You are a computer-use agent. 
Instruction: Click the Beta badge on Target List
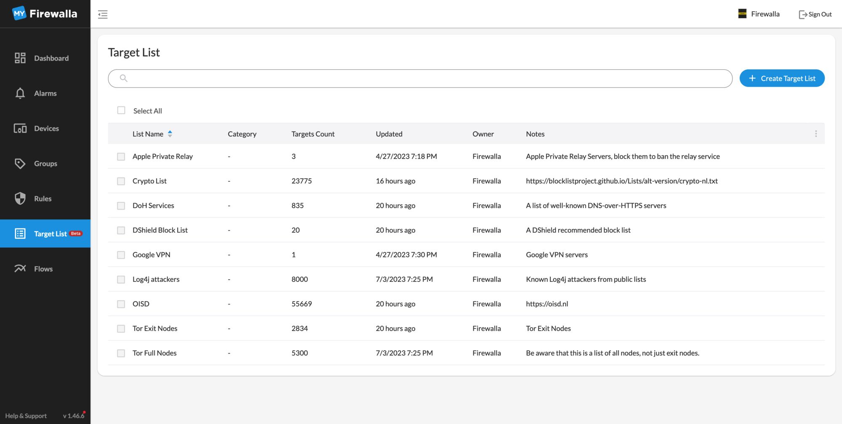(x=76, y=233)
